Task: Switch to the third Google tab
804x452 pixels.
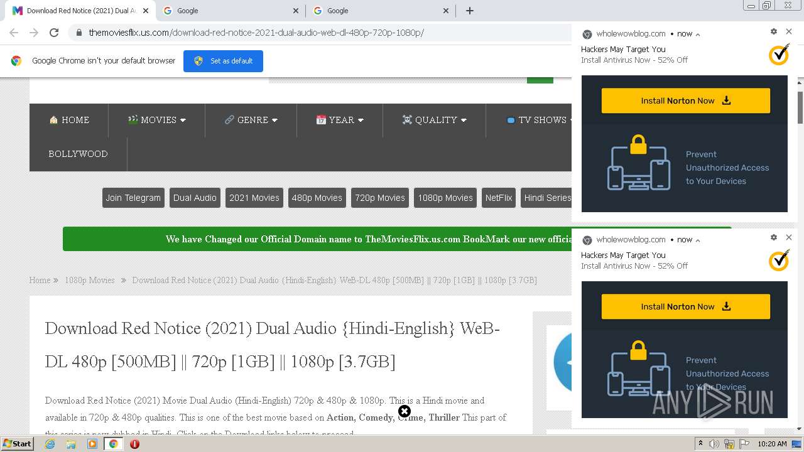Action: (381, 11)
